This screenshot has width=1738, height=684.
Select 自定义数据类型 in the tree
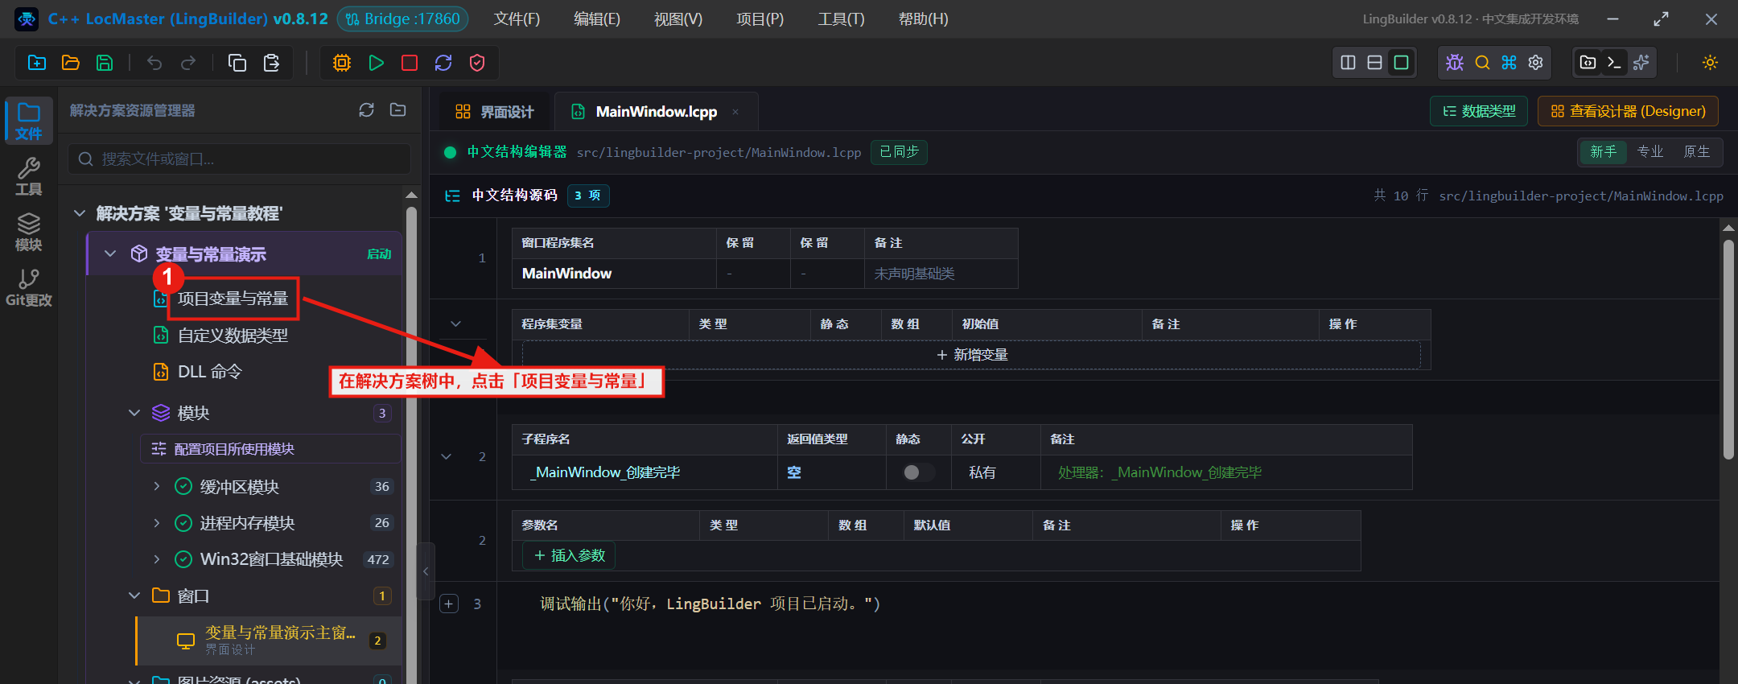point(233,336)
